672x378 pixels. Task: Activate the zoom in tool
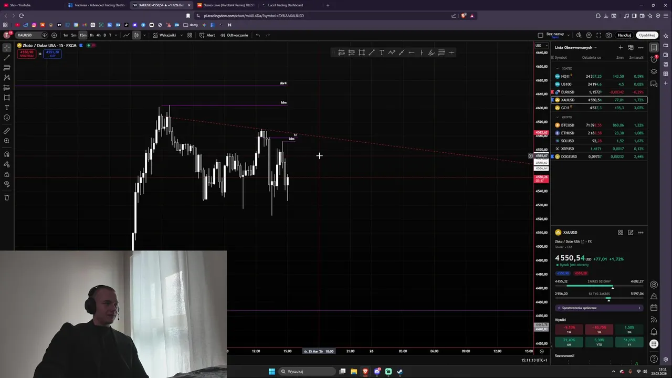point(7,141)
